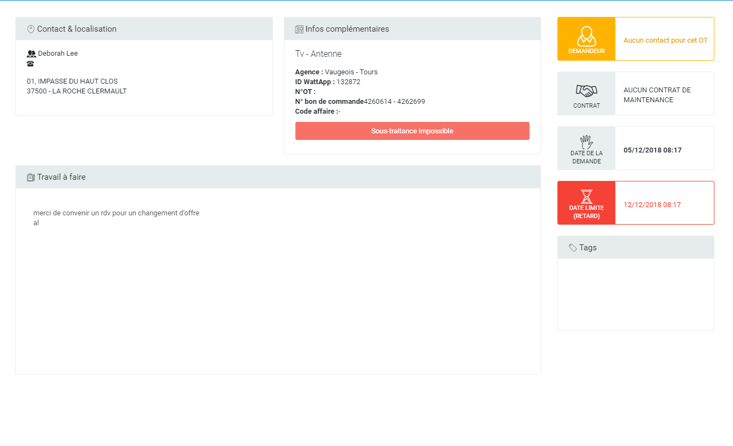Click the Tv - Antenne title
733x446 pixels.
coord(318,54)
